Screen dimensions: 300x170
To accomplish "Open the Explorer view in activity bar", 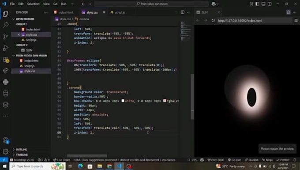I will click(6, 14).
